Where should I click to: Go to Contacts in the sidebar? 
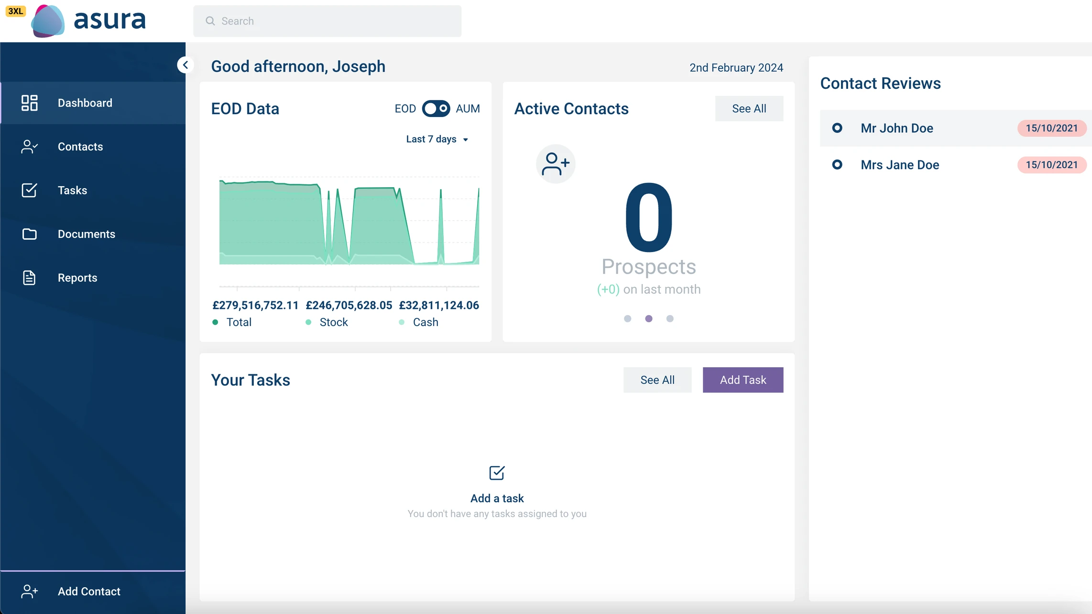(x=93, y=147)
